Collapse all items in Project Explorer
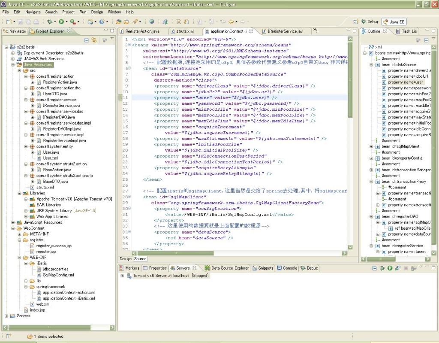 click(86, 40)
